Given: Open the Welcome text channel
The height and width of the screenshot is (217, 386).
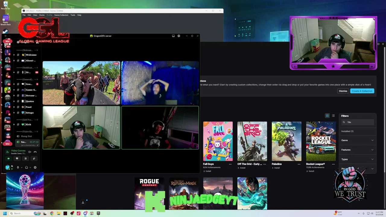Looking at the screenshot, I should click(x=27, y=55).
